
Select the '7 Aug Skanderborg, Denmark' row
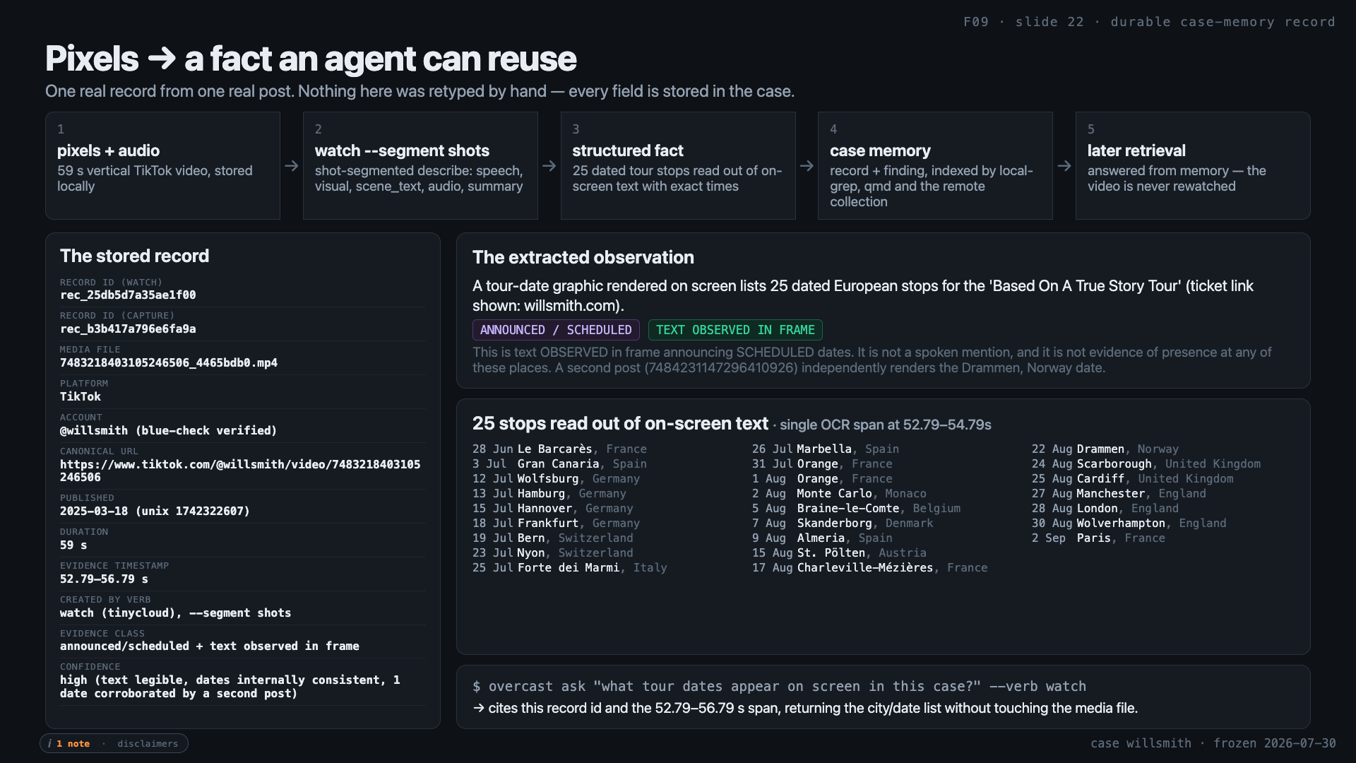(x=843, y=524)
